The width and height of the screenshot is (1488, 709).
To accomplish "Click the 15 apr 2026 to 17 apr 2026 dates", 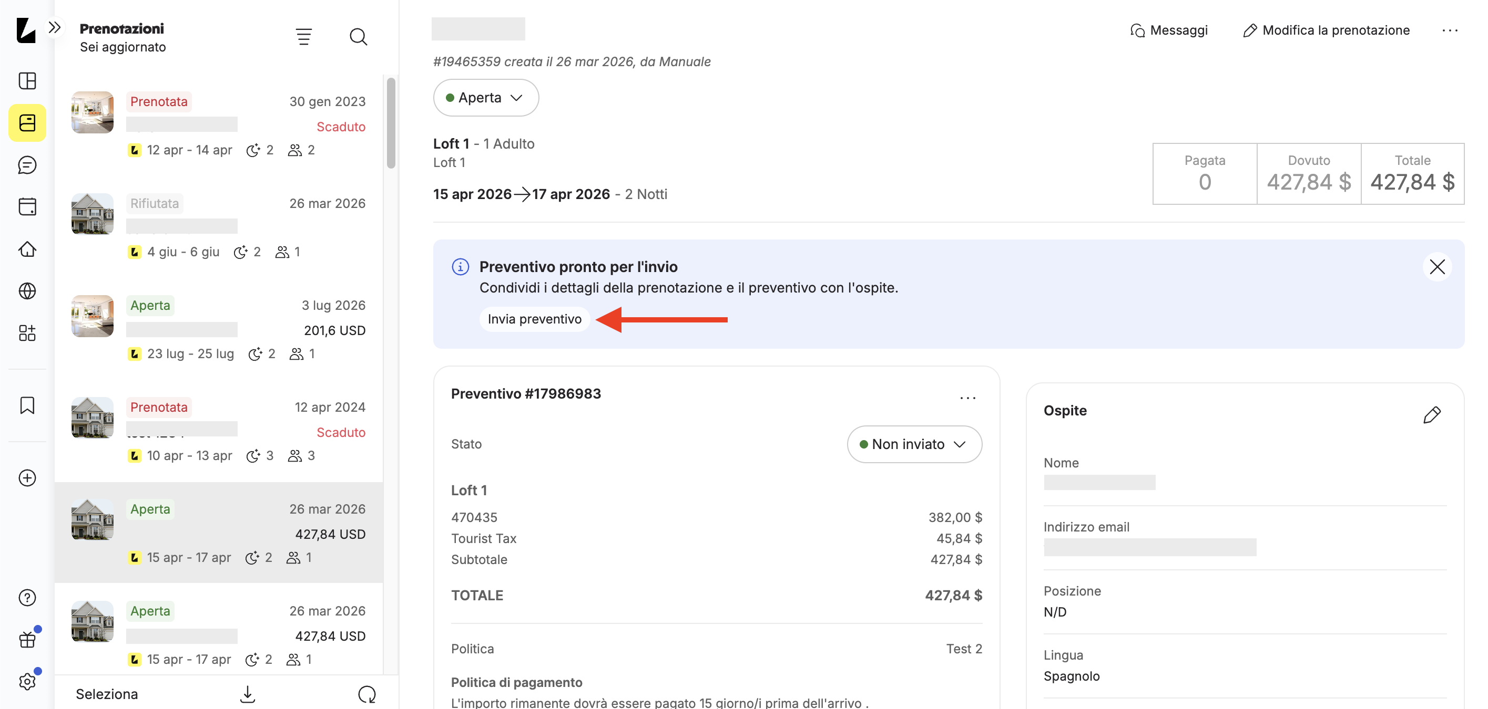I will tap(521, 194).
